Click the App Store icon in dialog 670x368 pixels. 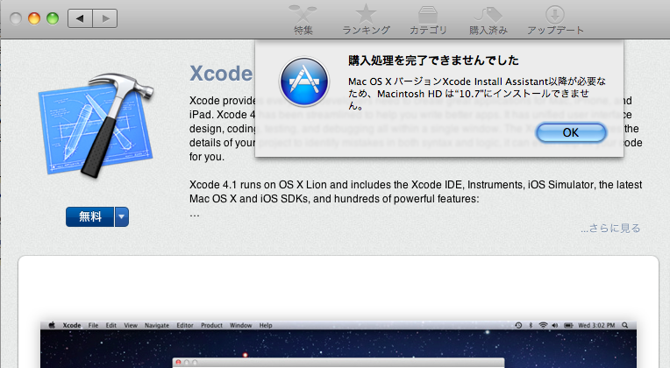click(x=303, y=82)
